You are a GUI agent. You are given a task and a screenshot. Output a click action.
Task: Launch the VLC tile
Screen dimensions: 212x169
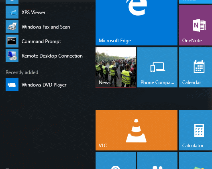[137, 130]
